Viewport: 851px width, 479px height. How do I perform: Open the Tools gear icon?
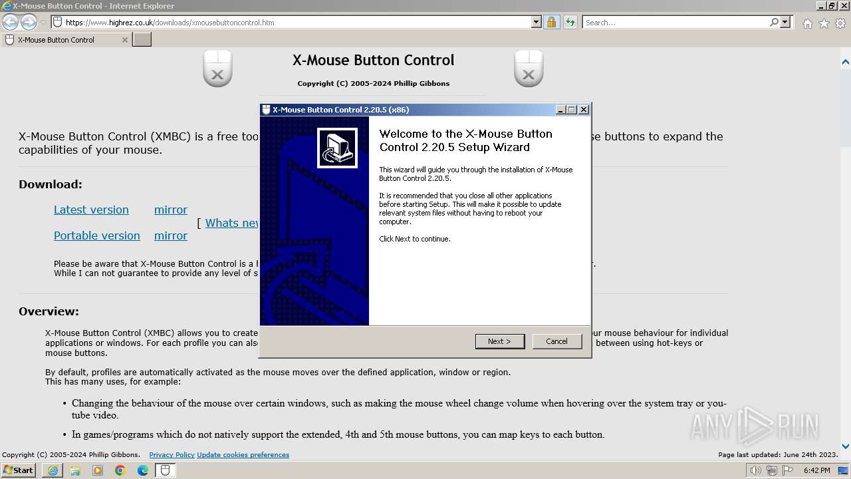click(x=840, y=23)
